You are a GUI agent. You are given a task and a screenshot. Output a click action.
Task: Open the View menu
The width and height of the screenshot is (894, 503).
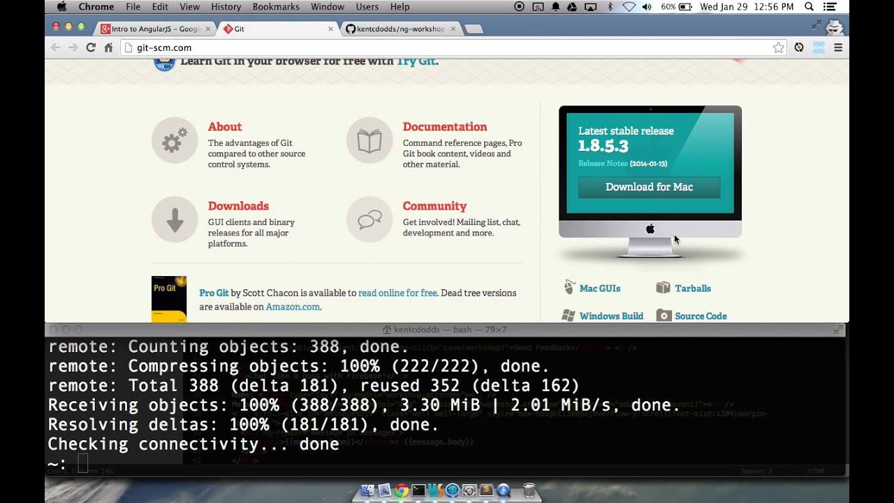189,7
